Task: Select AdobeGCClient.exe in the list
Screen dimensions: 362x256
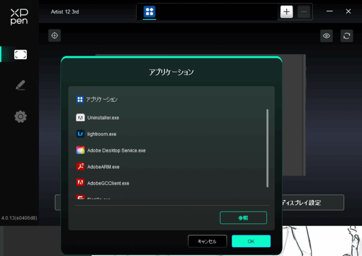Action: point(108,183)
